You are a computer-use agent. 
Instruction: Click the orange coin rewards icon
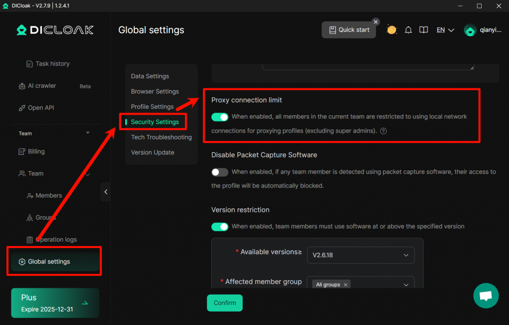pos(392,30)
